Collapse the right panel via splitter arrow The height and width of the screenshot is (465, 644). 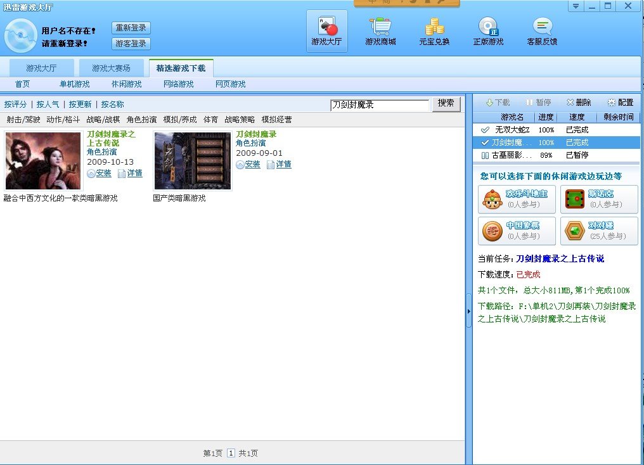click(469, 315)
